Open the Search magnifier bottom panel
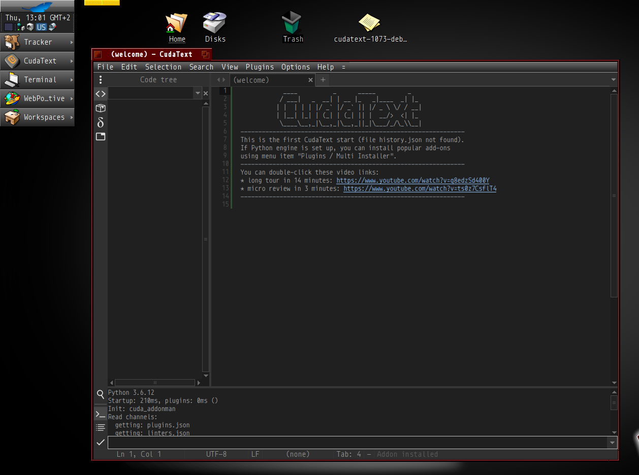The image size is (639, 475). (x=101, y=394)
